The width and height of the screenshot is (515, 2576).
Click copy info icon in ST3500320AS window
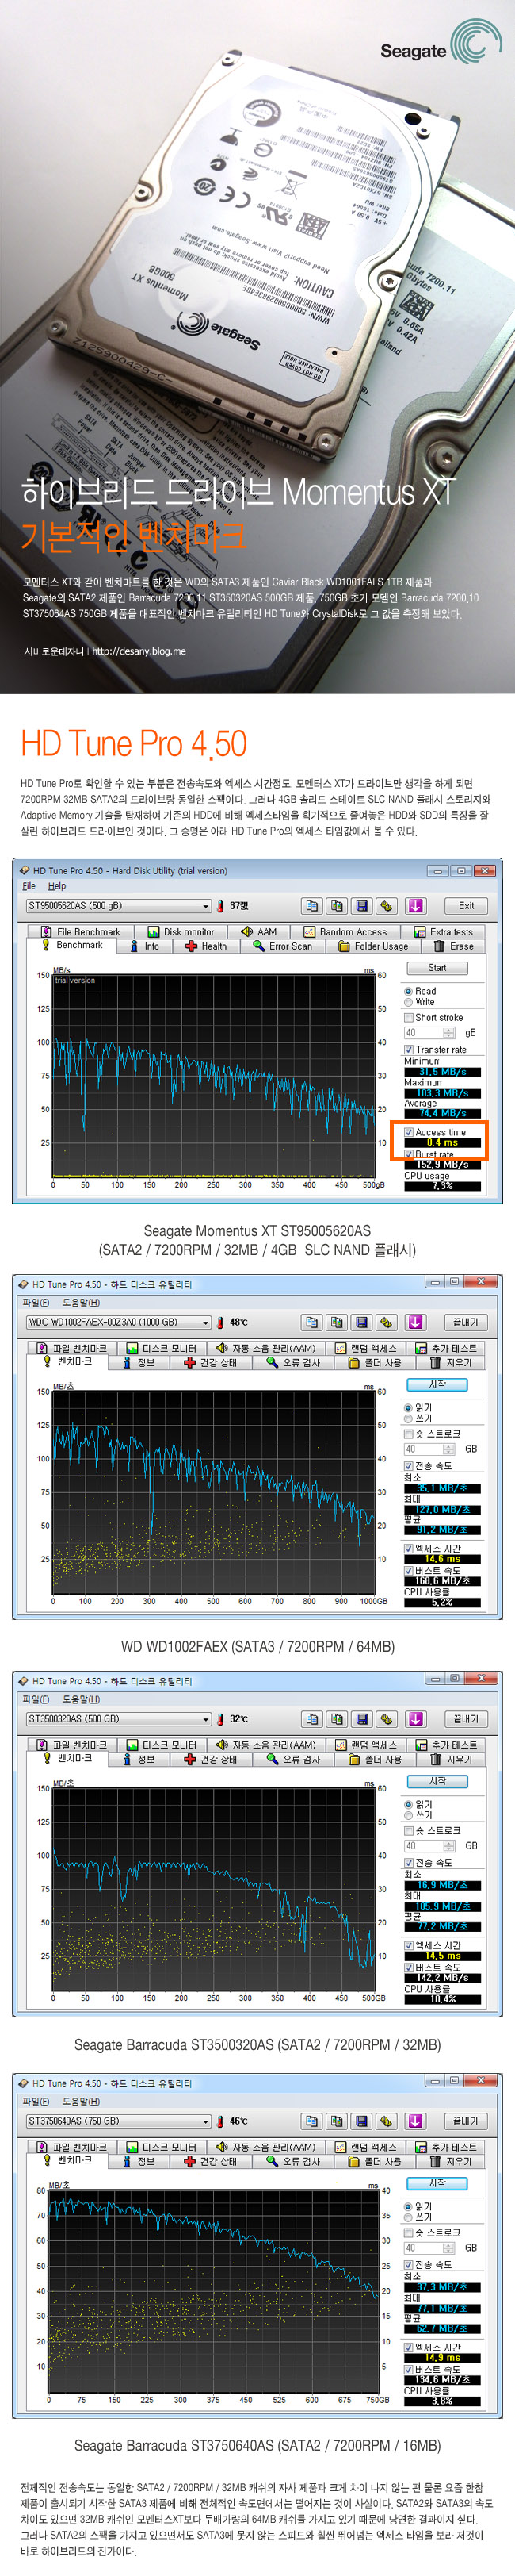[x=312, y=1719]
